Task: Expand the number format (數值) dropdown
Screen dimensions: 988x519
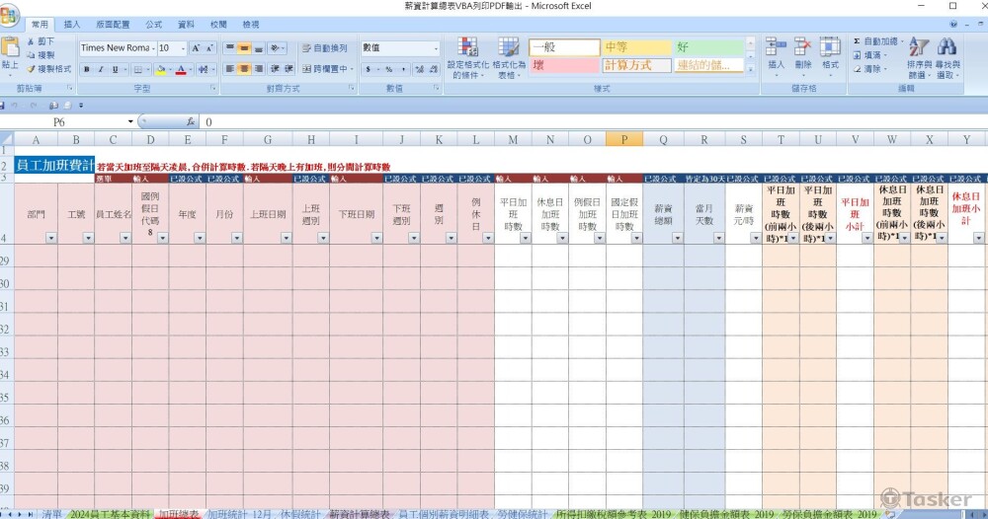Action: pyautogui.click(x=436, y=47)
